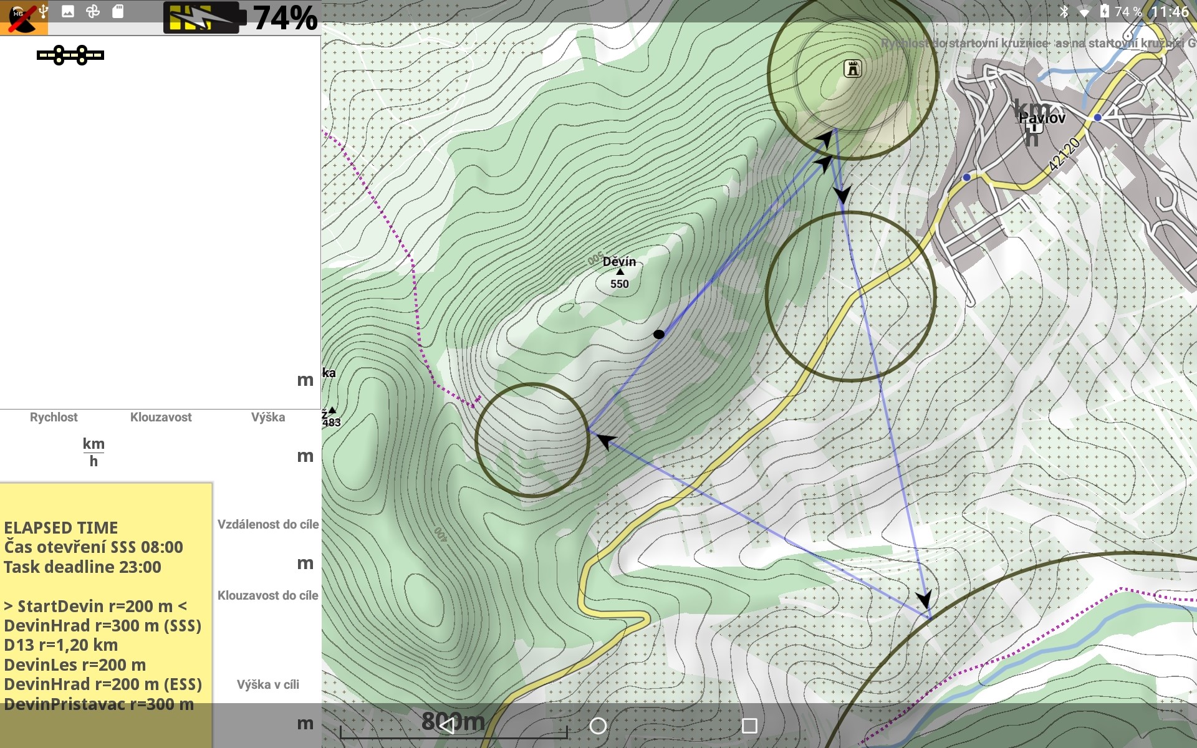Tap the 74% battery percentage text
The height and width of the screenshot is (748, 1197).
click(x=285, y=18)
